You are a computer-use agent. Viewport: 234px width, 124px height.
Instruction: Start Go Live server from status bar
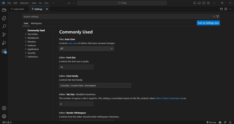(x=211, y=122)
